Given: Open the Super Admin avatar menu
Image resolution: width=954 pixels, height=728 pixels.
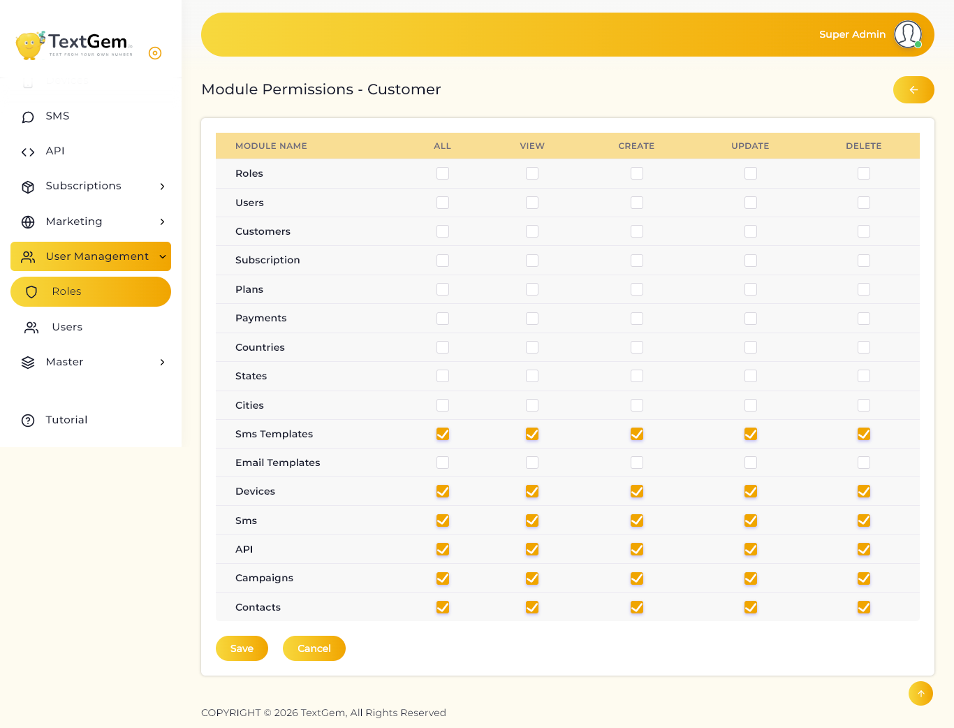Looking at the screenshot, I should coord(908,34).
